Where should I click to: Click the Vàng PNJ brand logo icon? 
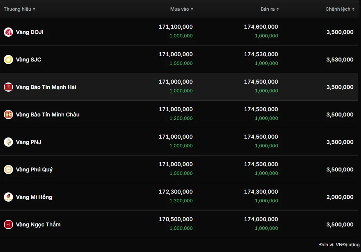coord(8,142)
